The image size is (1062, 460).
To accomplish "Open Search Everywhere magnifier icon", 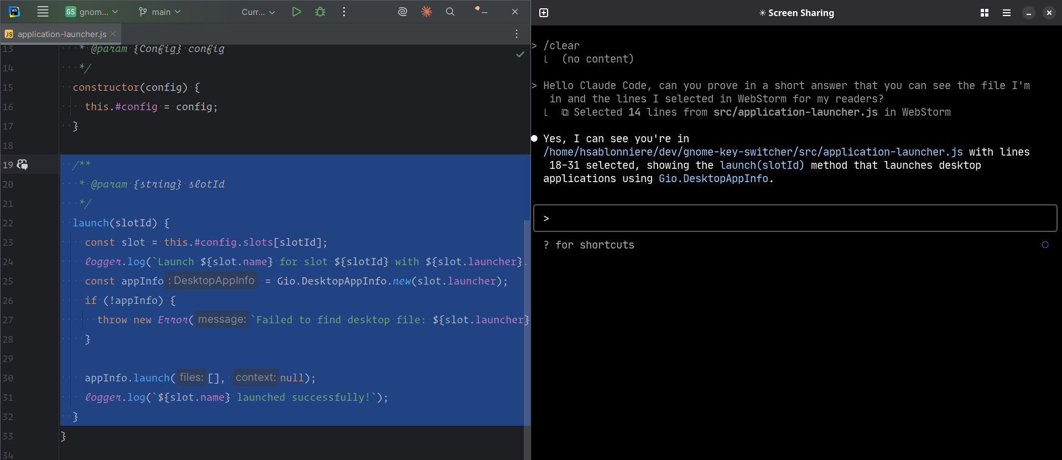I will pos(450,12).
